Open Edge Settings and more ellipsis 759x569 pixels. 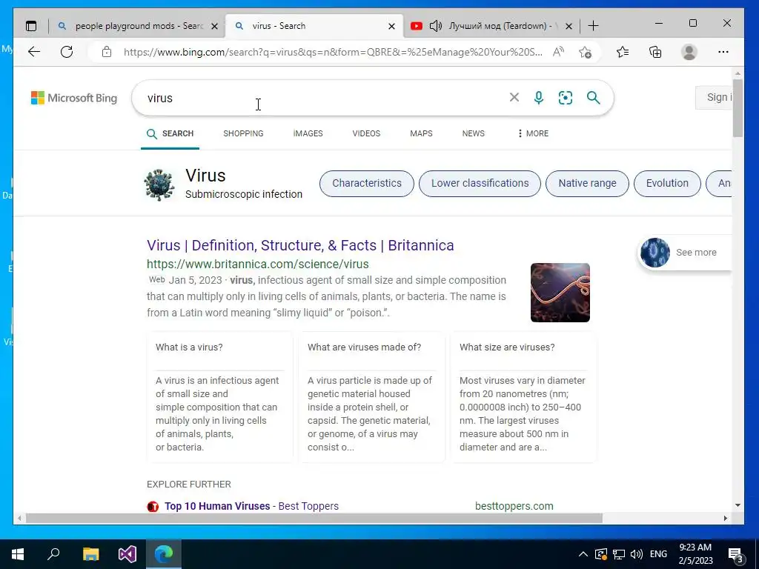point(723,52)
